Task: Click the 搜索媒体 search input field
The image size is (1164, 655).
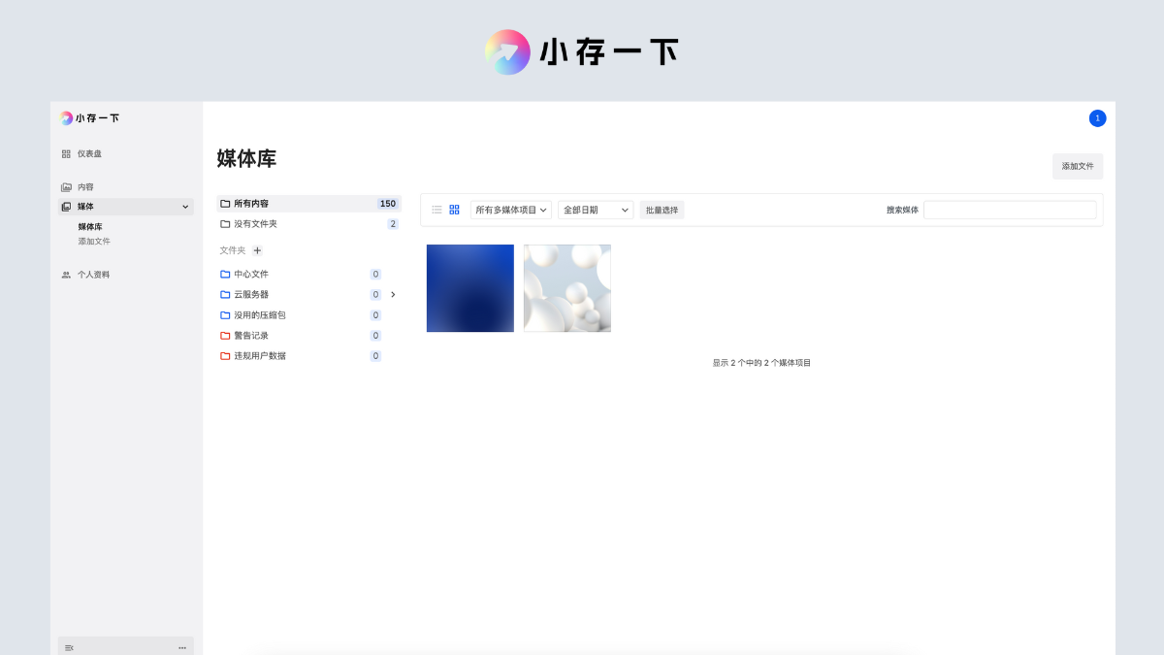Action: pos(1009,210)
